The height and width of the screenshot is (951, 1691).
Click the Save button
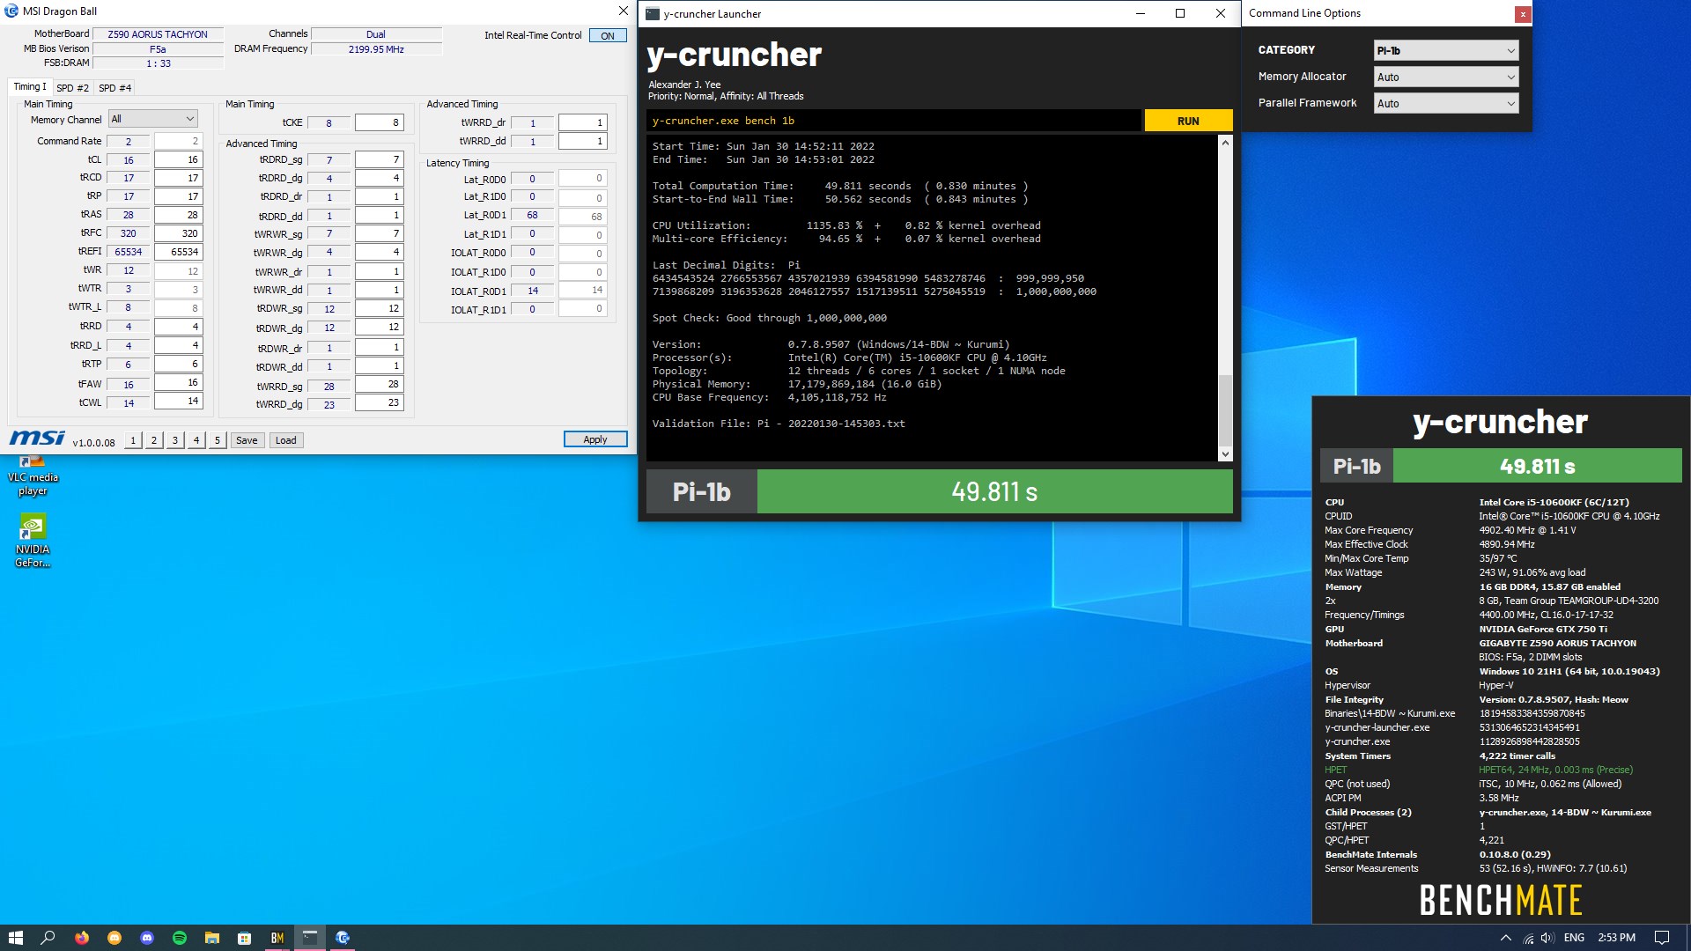coord(247,440)
